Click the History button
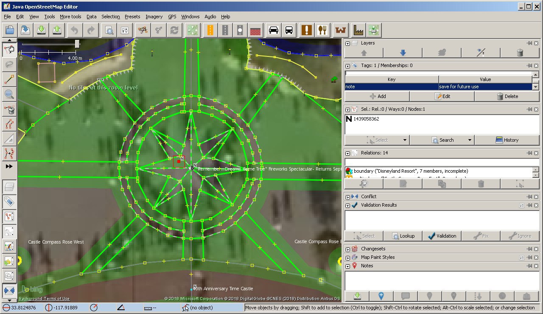Image resolution: width=543 pixels, height=314 pixels. coord(507,140)
